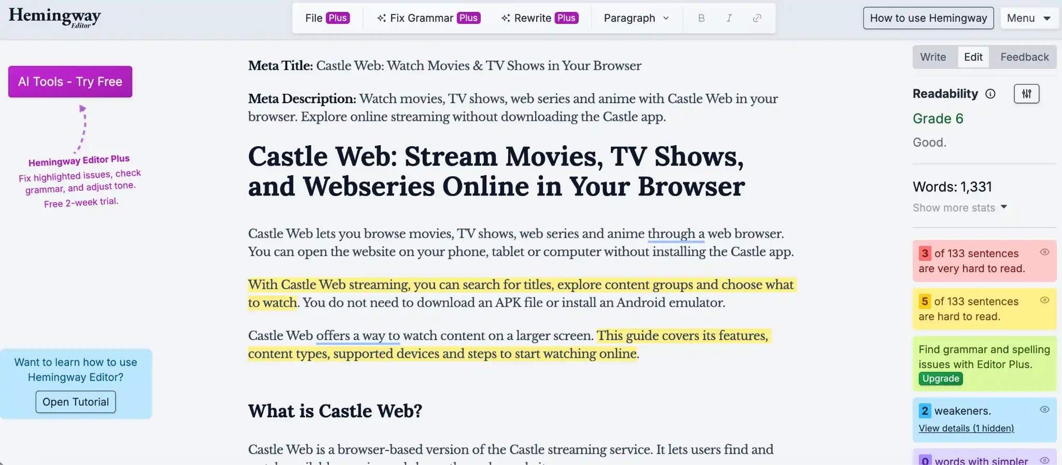Click the Bold formatting icon

(701, 18)
